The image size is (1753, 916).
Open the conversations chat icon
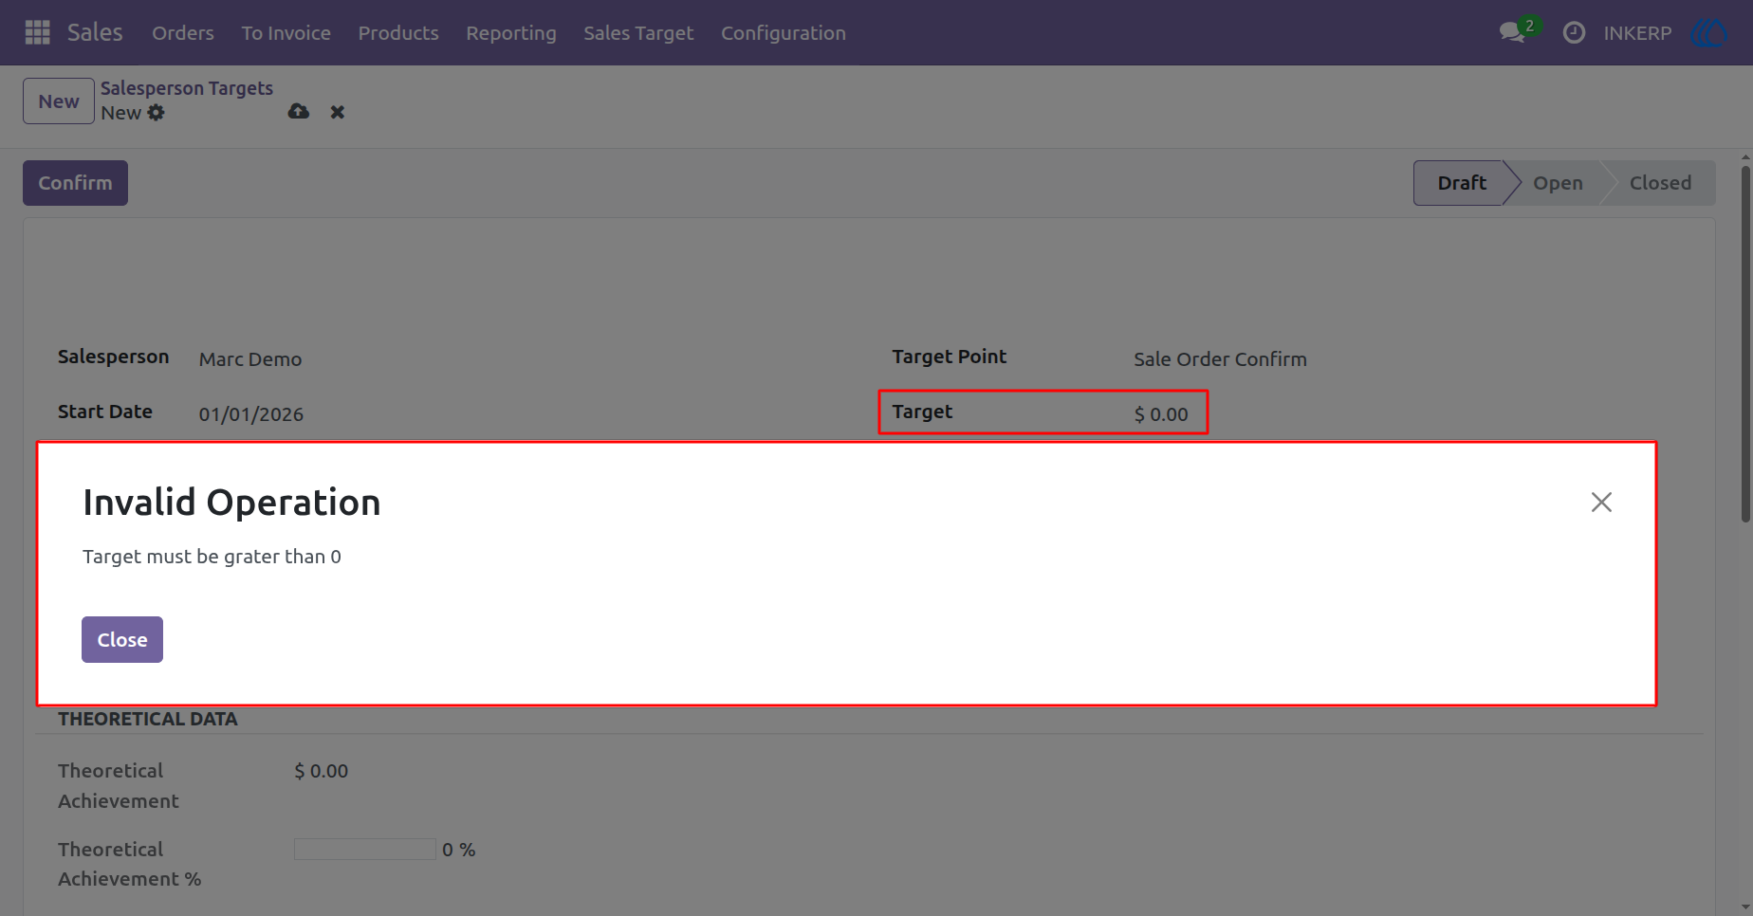[x=1512, y=32]
